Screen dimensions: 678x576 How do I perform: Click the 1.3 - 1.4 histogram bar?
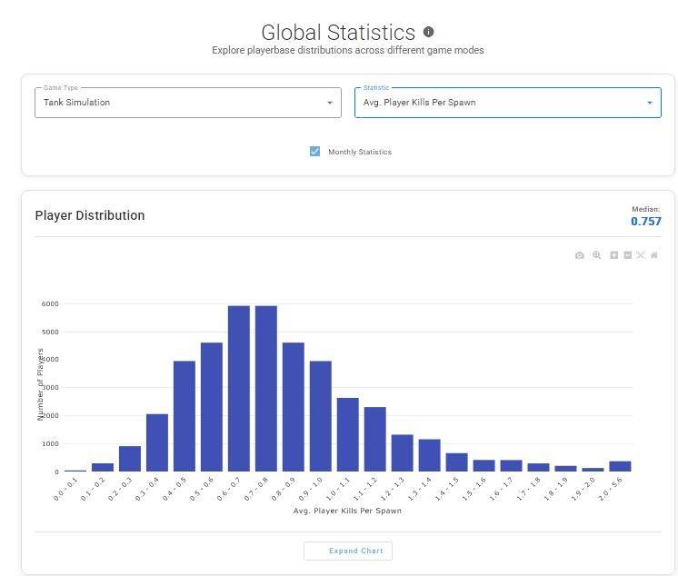(x=430, y=455)
